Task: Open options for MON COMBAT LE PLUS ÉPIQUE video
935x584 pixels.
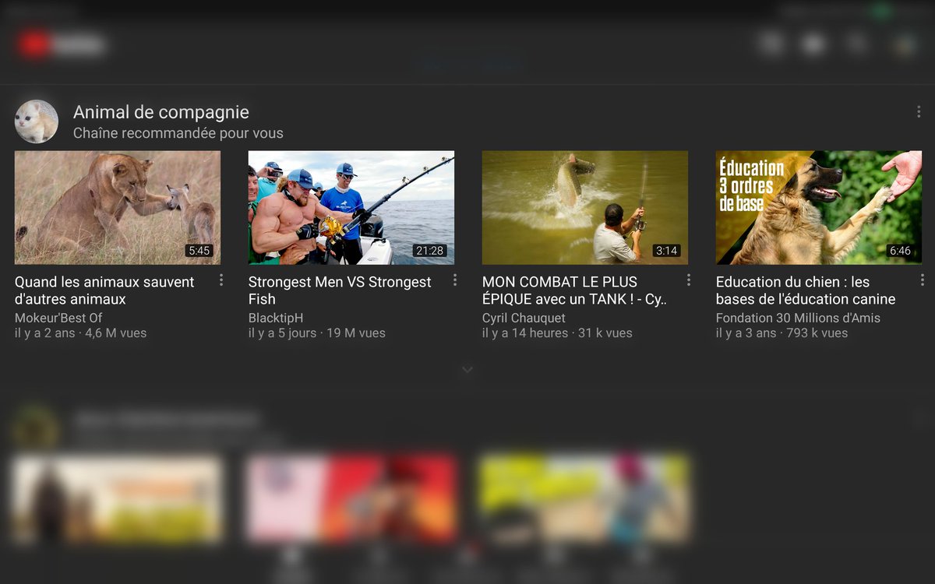Action: [689, 280]
